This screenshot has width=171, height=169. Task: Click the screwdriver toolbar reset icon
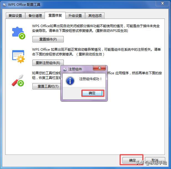pos(18,80)
